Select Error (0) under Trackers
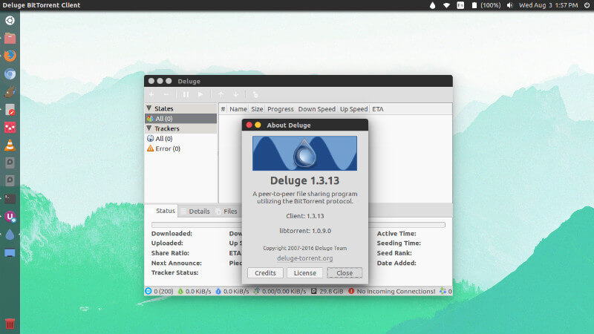The width and height of the screenshot is (594, 334). pos(167,148)
